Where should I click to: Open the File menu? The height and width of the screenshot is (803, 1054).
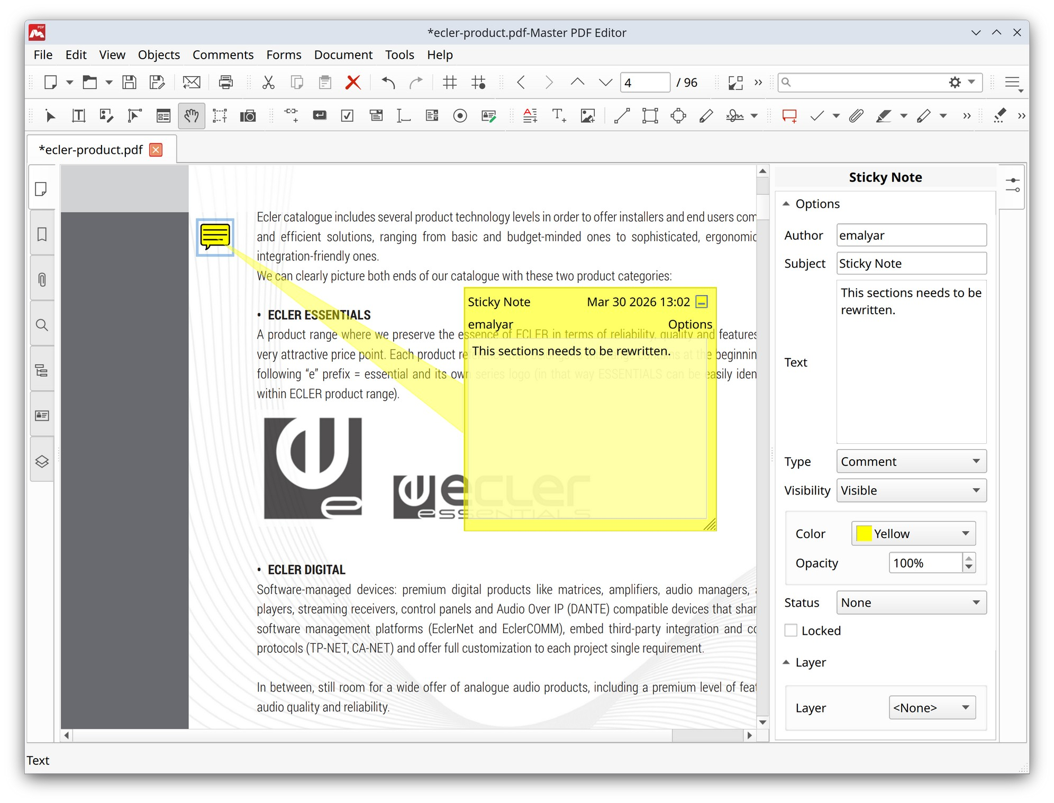43,55
